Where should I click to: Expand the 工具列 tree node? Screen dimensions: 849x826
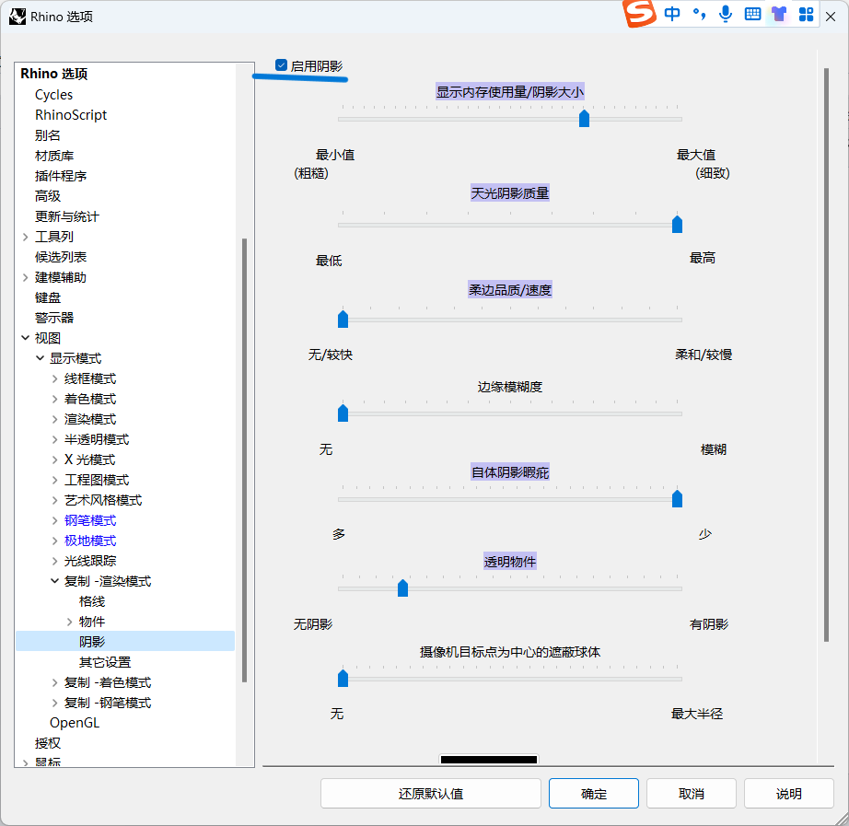coord(25,237)
